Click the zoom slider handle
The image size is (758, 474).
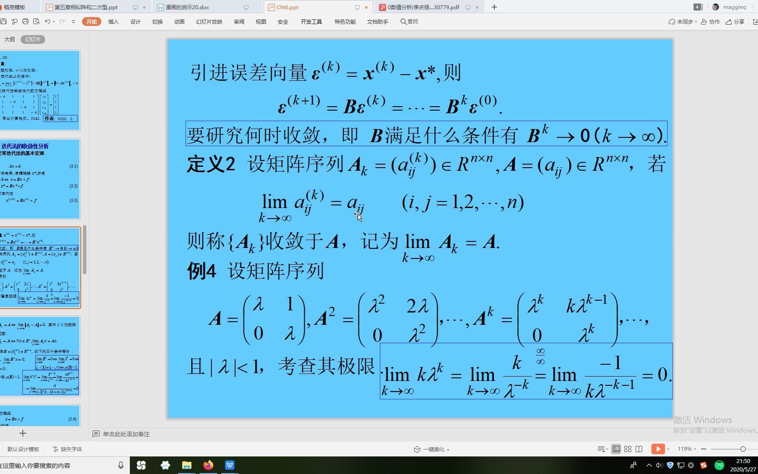[743, 449]
